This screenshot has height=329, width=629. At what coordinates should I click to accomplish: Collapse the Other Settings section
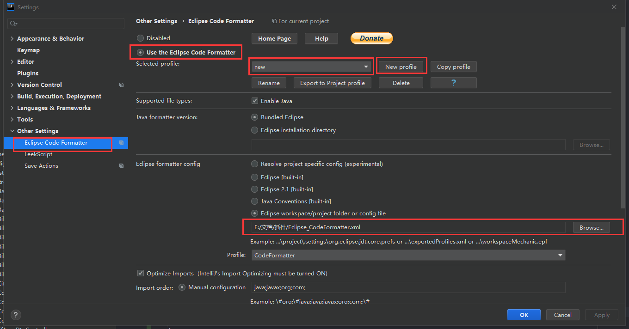point(12,131)
